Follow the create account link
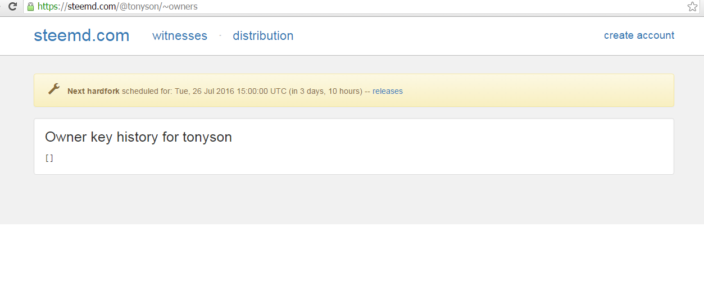 (639, 35)
